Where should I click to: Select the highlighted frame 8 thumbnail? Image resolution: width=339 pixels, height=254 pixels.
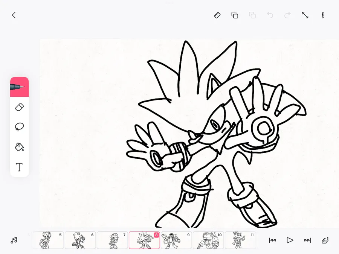[x=144, y=240]
